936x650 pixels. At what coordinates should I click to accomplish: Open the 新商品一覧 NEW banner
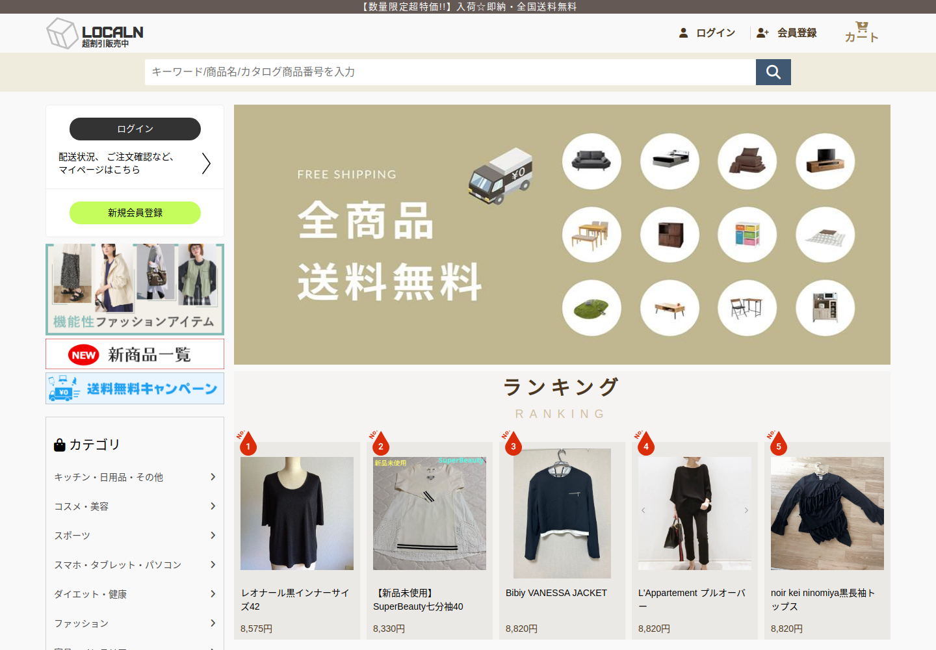[x=135, y=354]
